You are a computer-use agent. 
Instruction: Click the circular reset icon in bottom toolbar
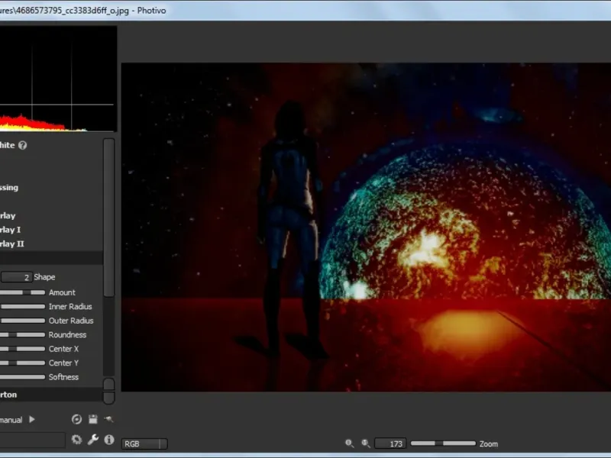(x=76, y=419)
